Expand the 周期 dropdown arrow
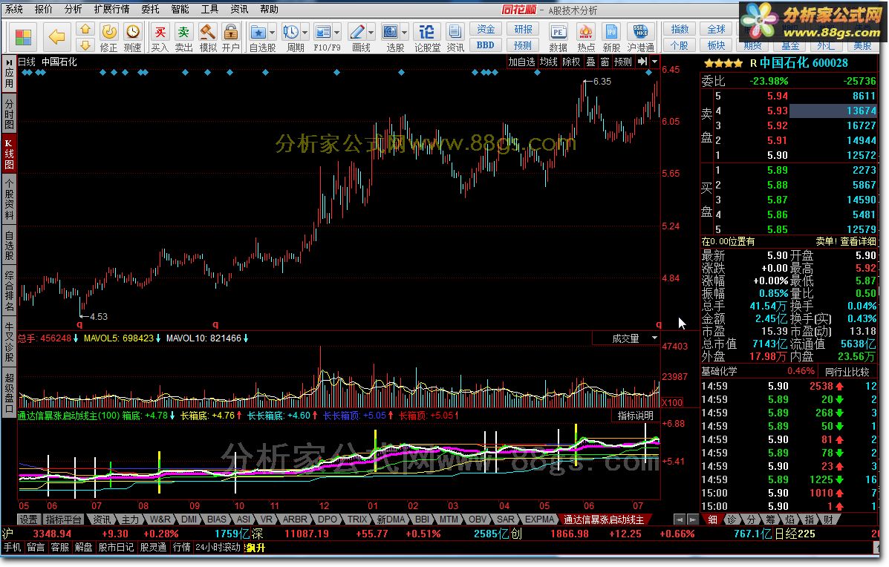Image resolution: width=889 pixels, height=567 pixels. pos(305,33)
